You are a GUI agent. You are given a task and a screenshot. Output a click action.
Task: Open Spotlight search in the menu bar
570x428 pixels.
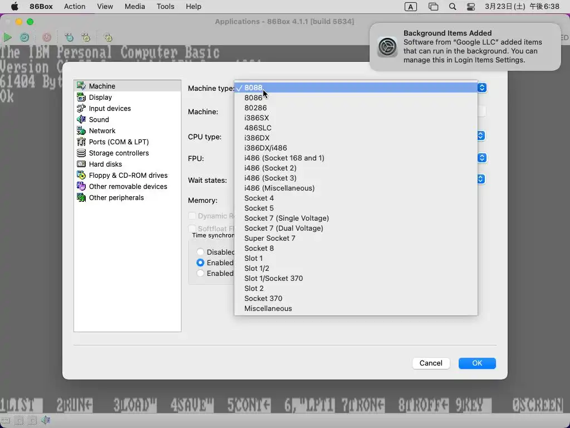(452, 7)
